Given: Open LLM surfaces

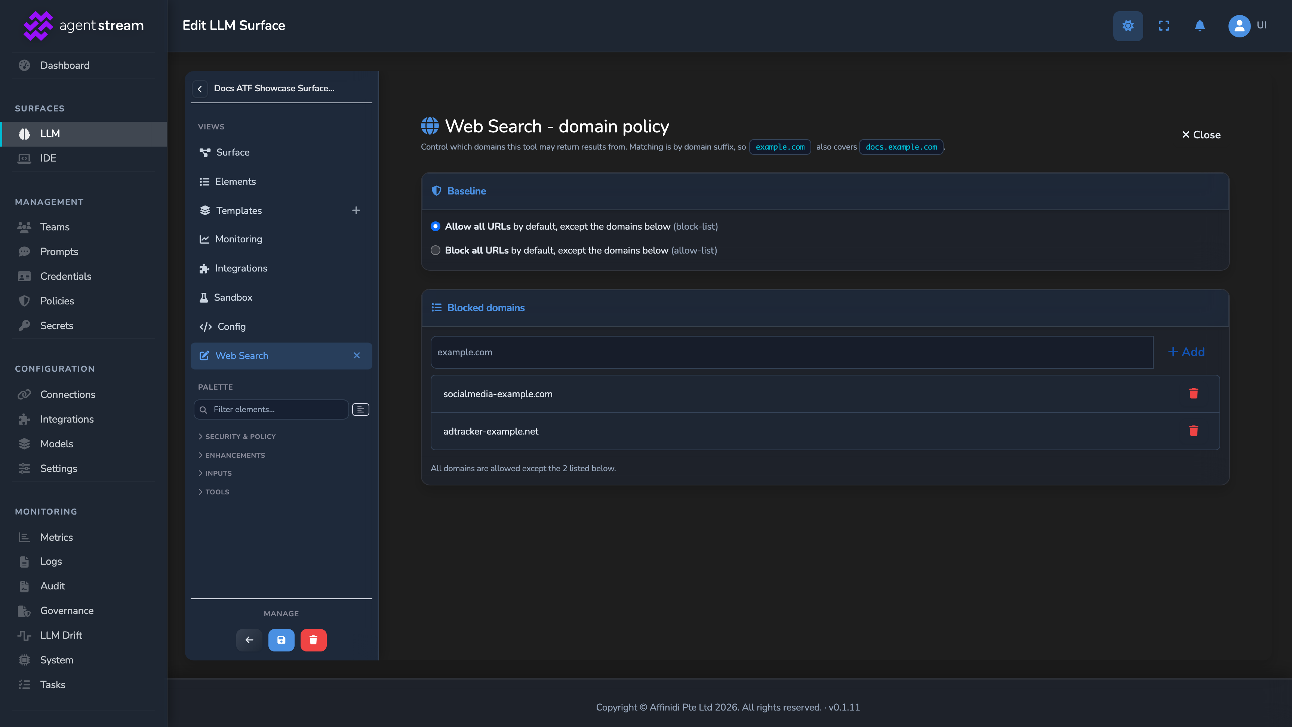Looking at the screenshot, I should [83, 134].
